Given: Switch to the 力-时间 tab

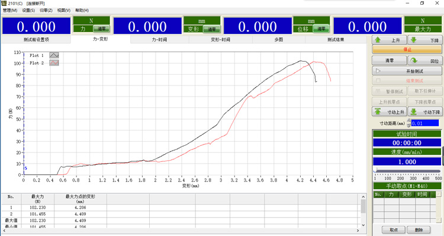Looking at the screenshot, I should [159, 40].
